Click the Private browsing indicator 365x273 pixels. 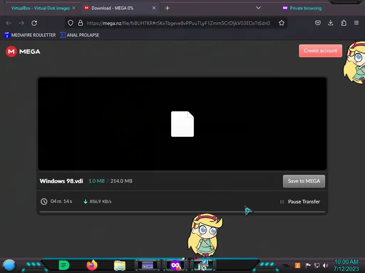pos(302,8)
